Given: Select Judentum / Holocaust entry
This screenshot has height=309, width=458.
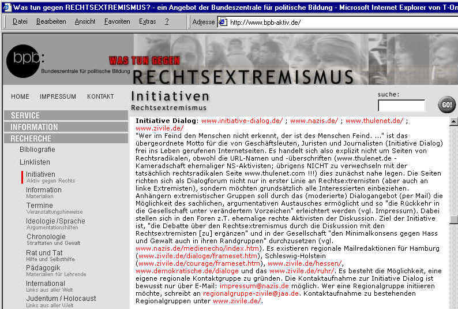Looking at the screenshot, I should click(61, 301).
